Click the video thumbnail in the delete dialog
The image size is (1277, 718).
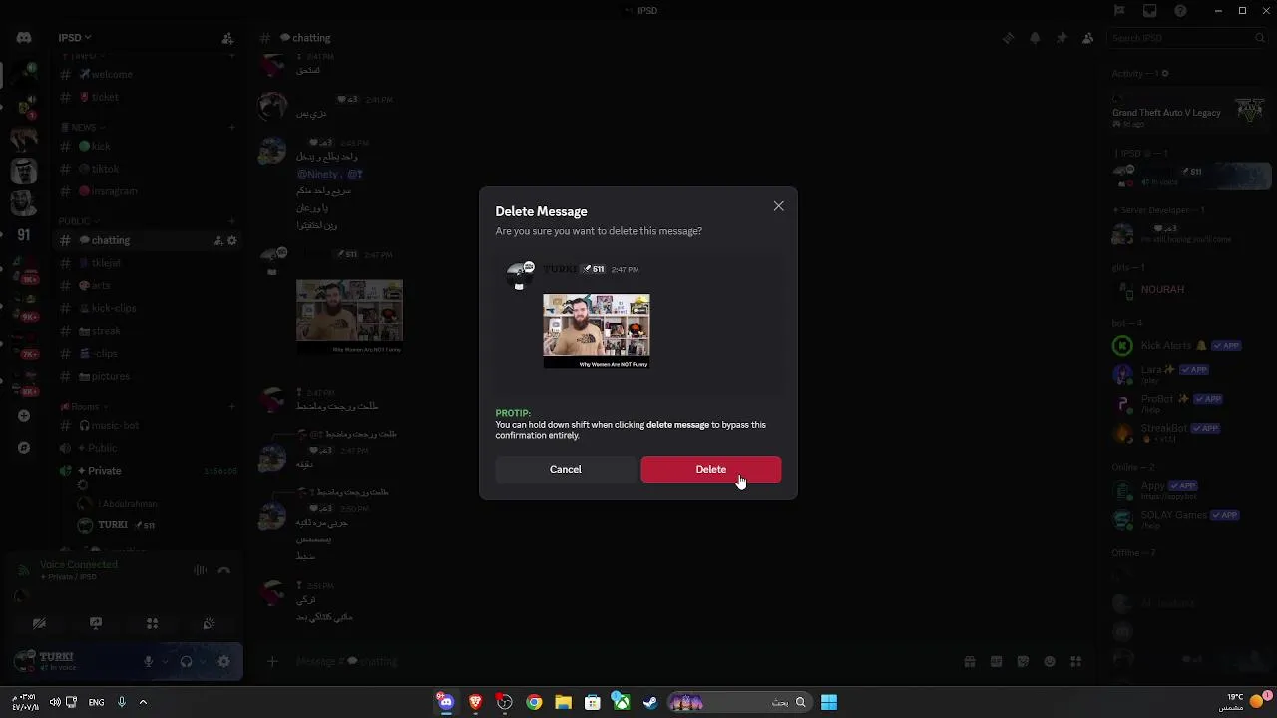click(x=597, y=331)
